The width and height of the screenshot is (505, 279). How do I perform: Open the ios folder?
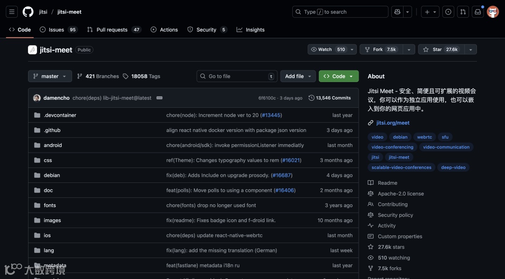coord(47,235)
